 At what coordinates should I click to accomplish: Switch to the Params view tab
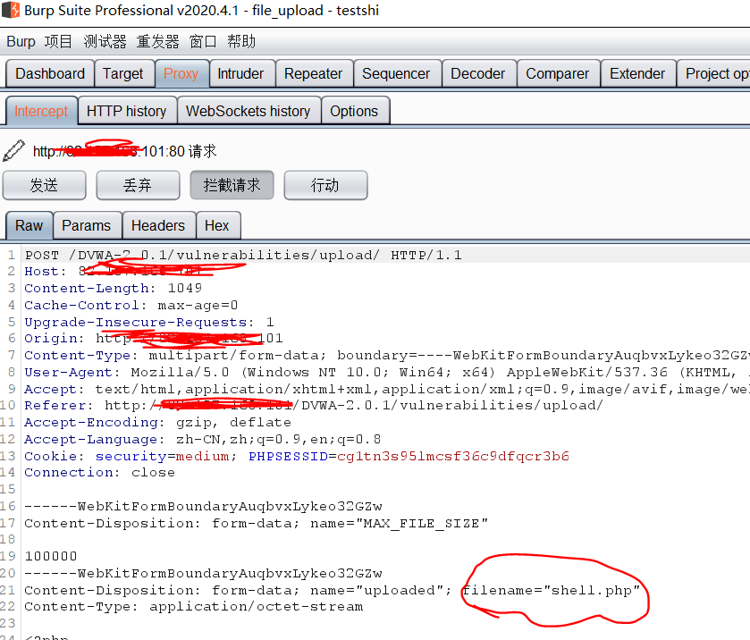coord(87,225)
